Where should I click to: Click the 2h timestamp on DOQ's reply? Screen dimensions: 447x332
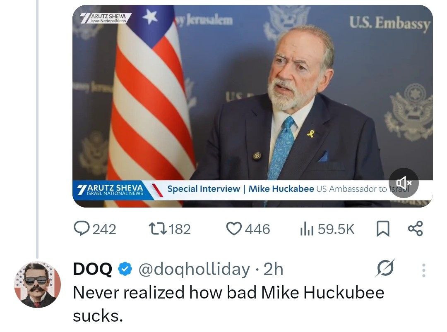(274, 269)
